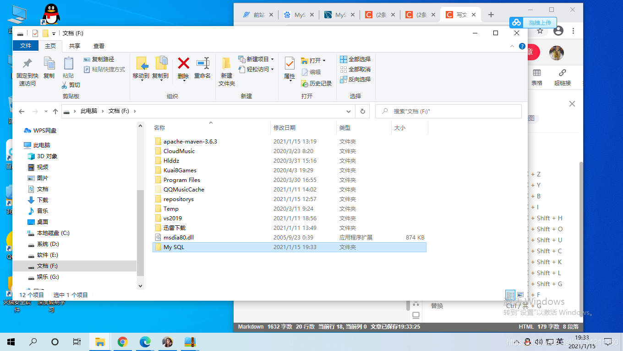Collapse the ribbon with chevron arrow
The image size is (623, 351).
click(x=513, y=47)
